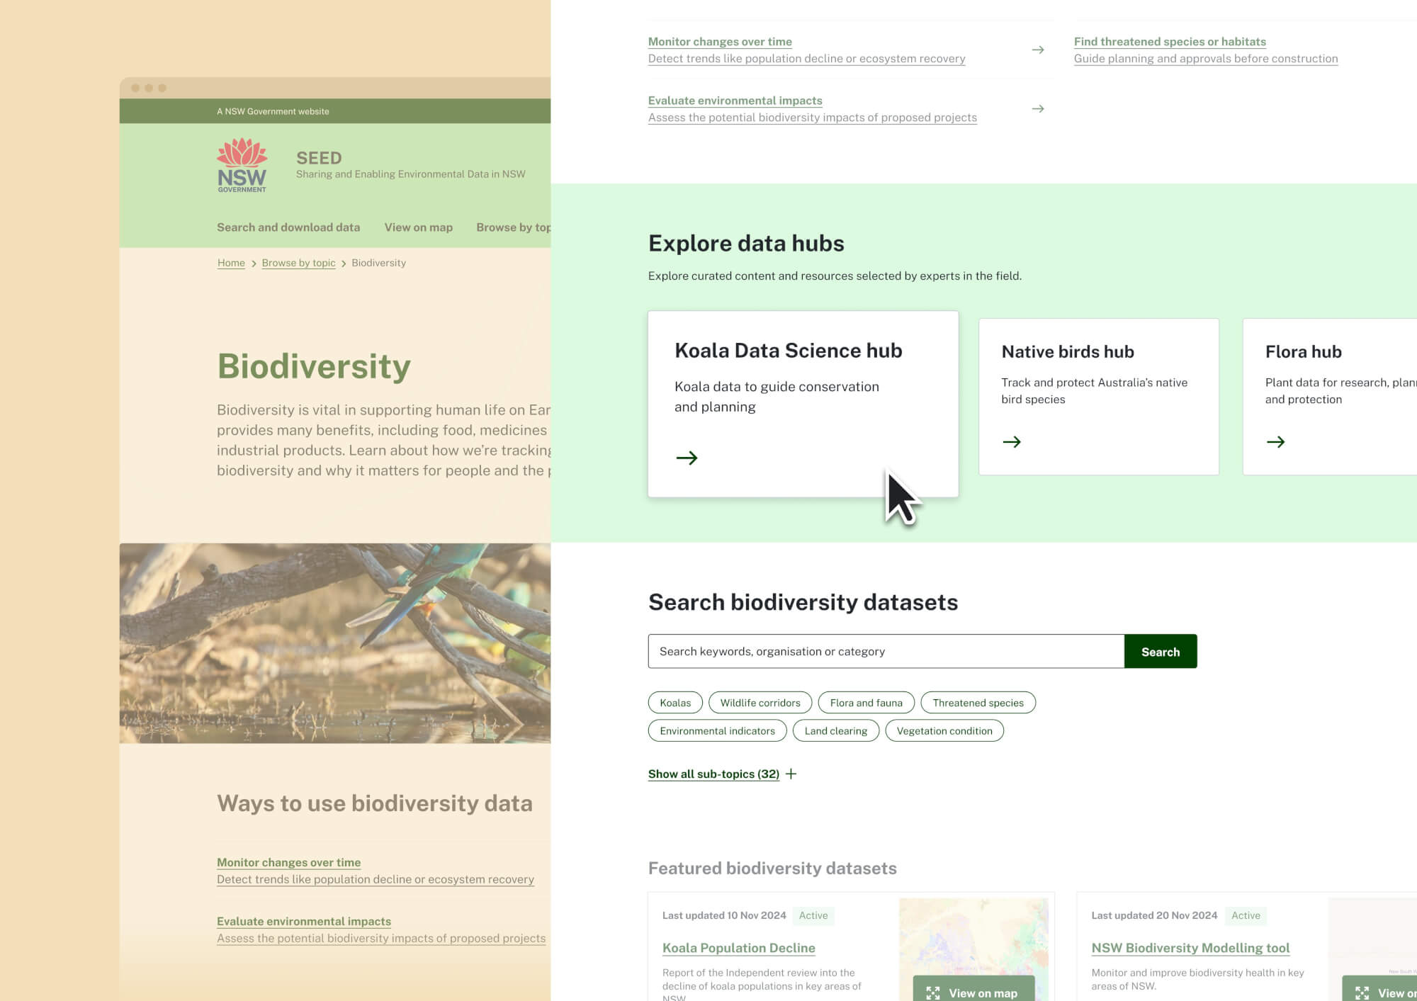The image size is (1417, 1001).
Task: Select the Environmental indicators chip
Action: click(717, 731)
